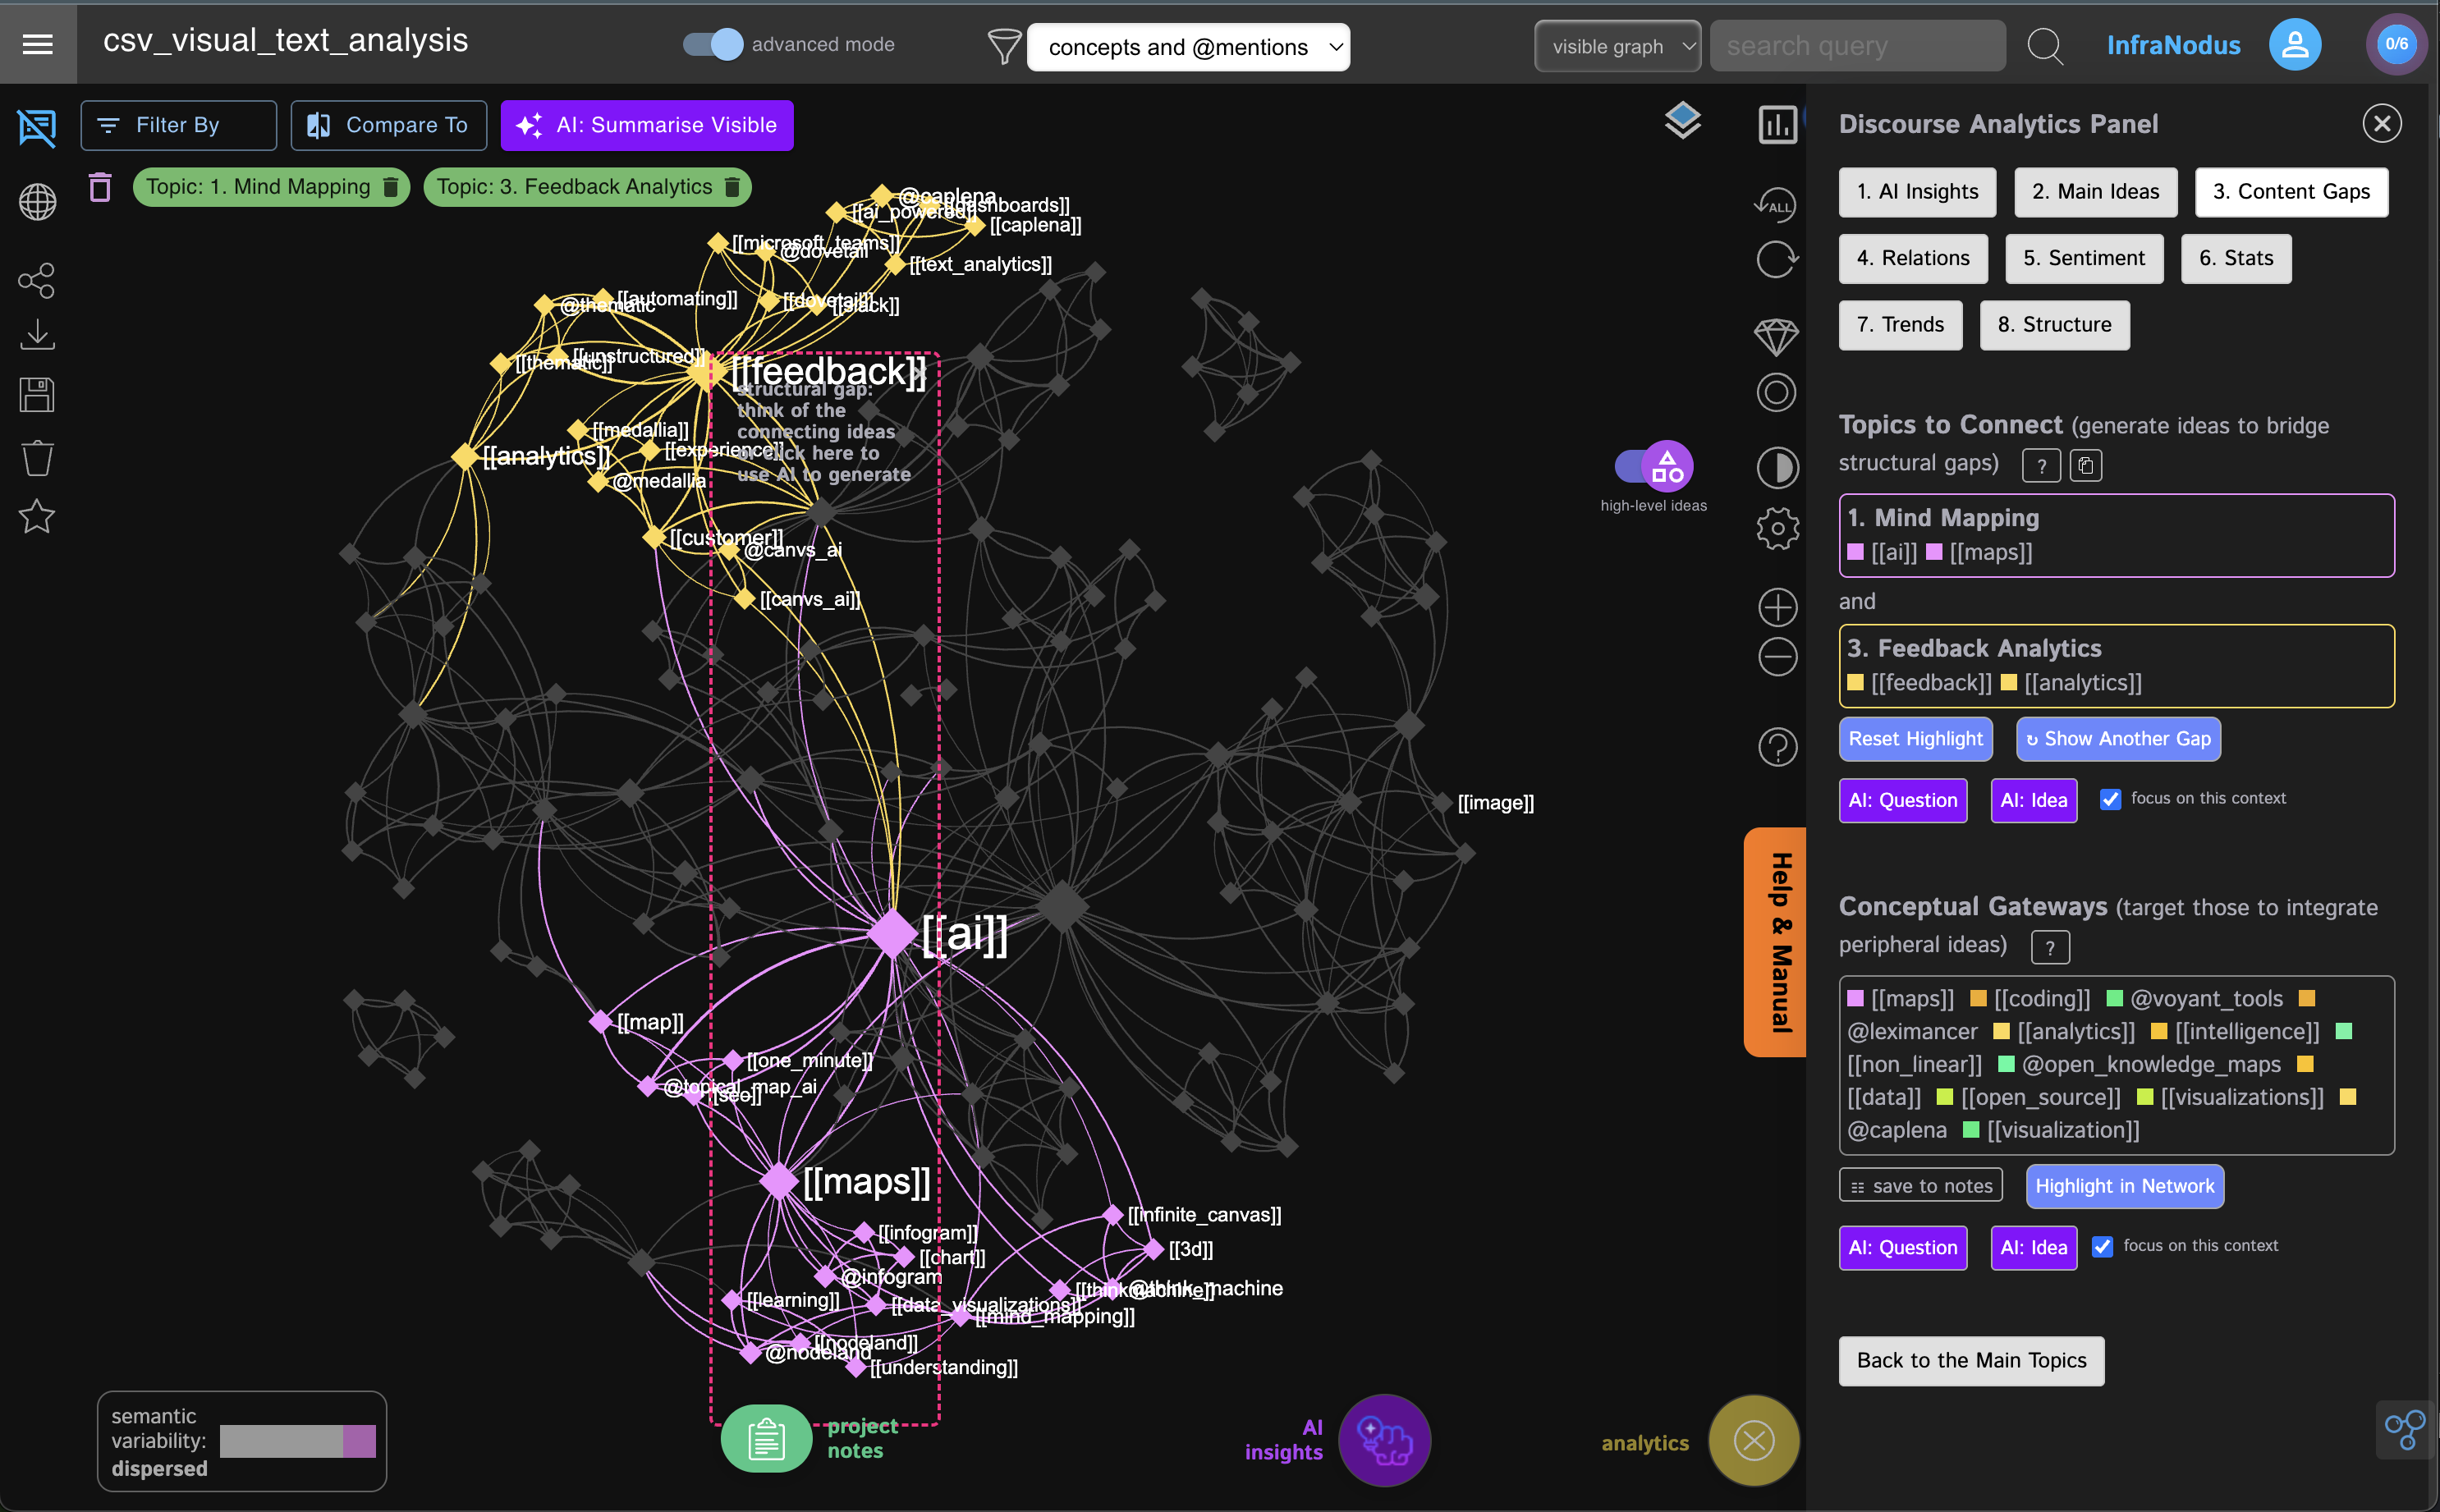Open concepts and @mentions dropdown
Screen dimensions: 2440x1512
tap(1188, 47)
